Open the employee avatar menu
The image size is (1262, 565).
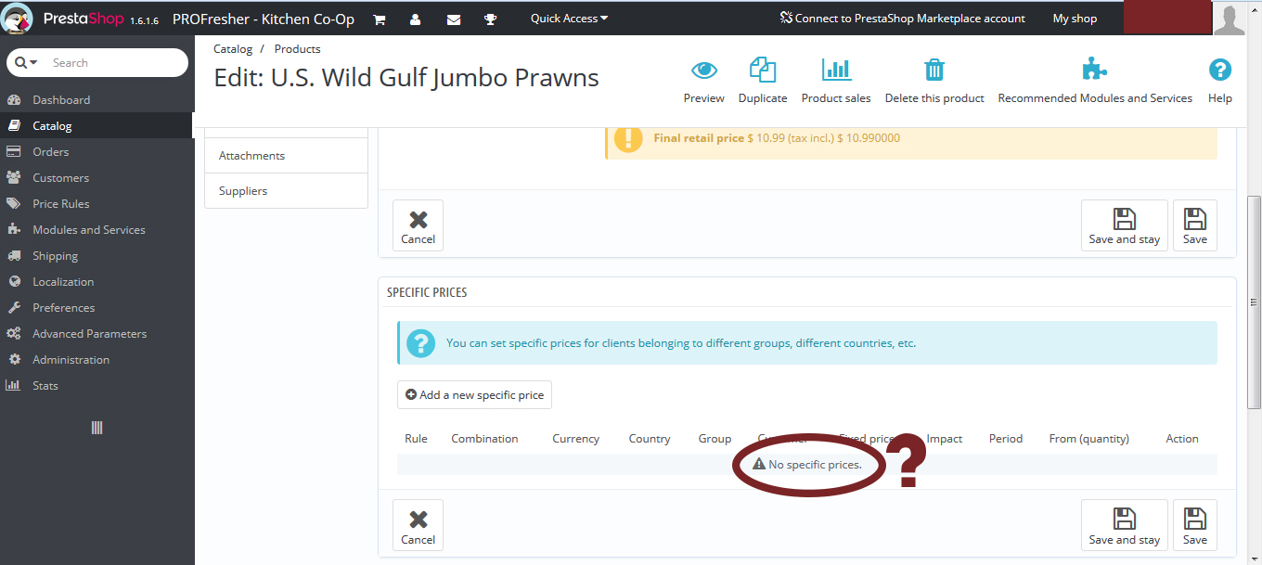pos(1230,19)
